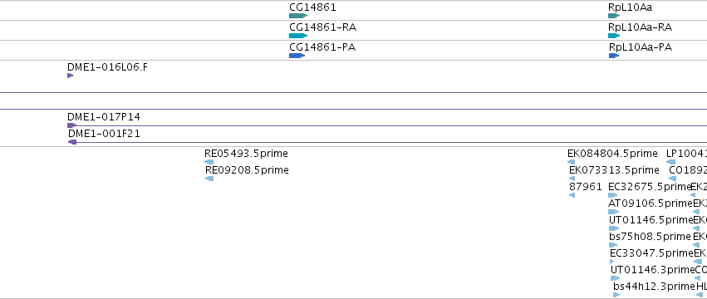Select the RpL10Aa-PA protein arrow
The image size is (707, 299).
click(x=614, y=56)
